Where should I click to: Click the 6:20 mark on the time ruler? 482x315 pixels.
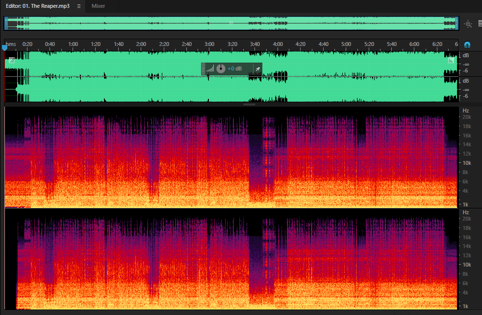coord(437,44)
